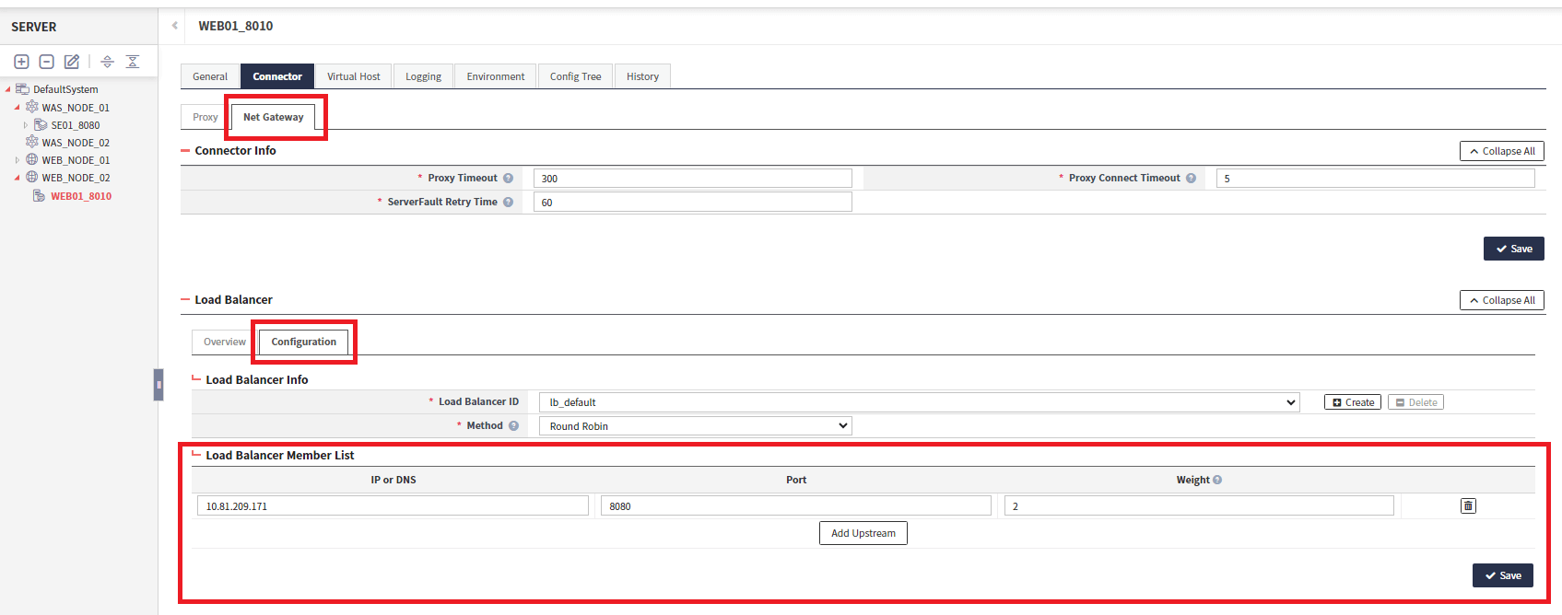The height and width of the screenshot is (615, 1562).
Task: Open the Method dropdown showing Round Robin
Action: coord(696,426)
